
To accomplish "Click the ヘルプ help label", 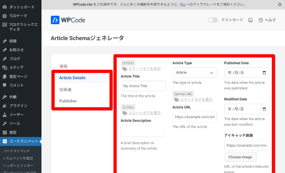I will pos(270,20).
